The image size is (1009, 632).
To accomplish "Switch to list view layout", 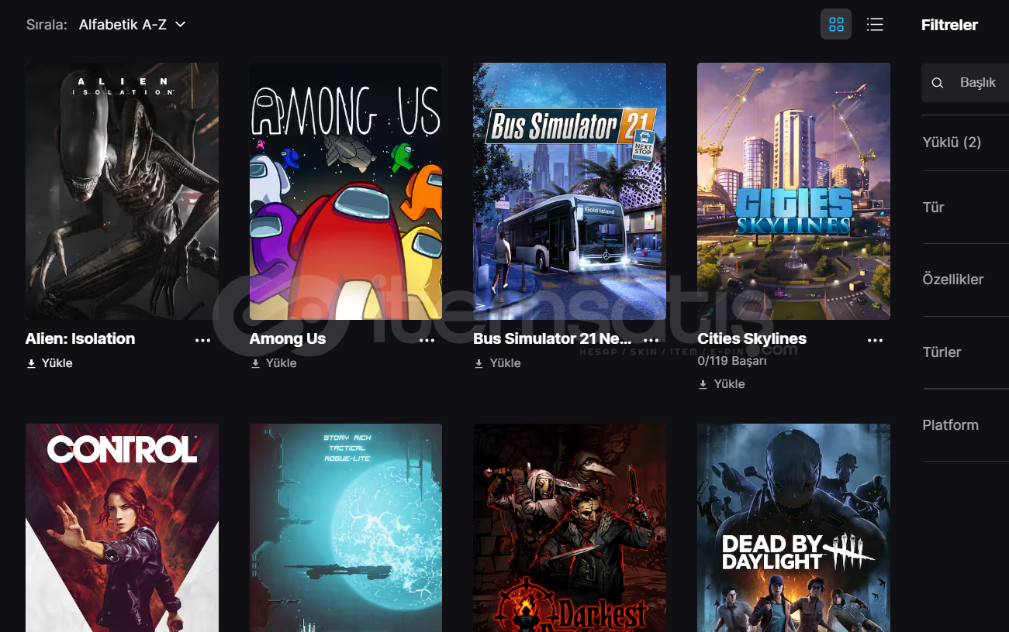I will click(875, 24).
